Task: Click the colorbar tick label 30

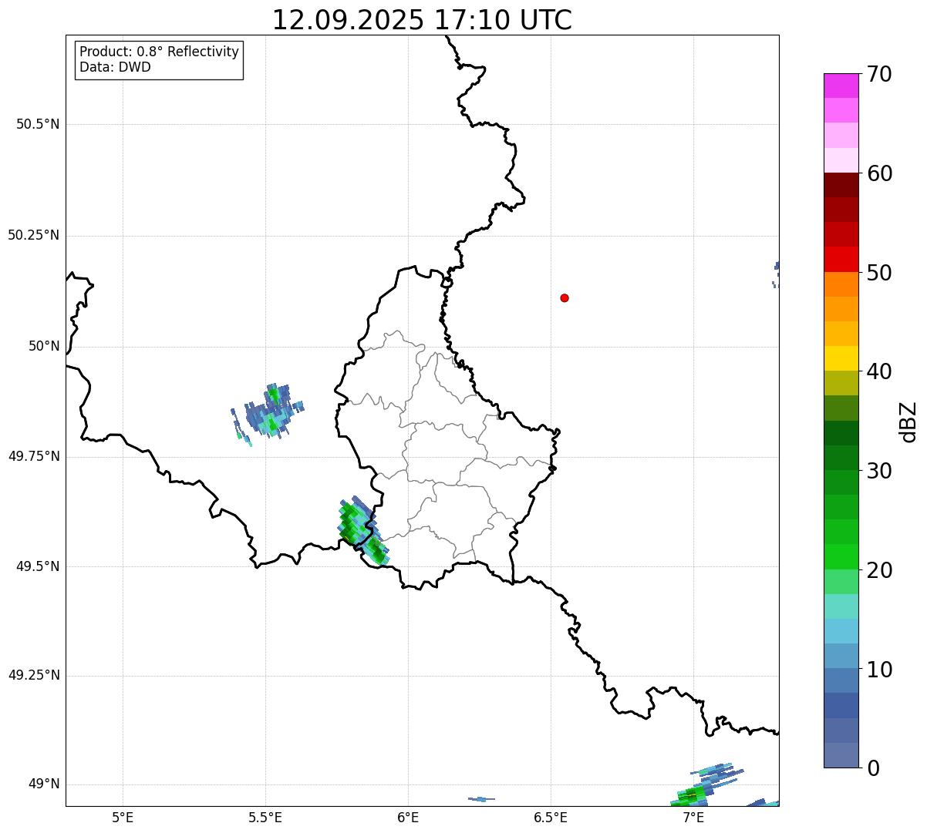Action: point(879,471)
